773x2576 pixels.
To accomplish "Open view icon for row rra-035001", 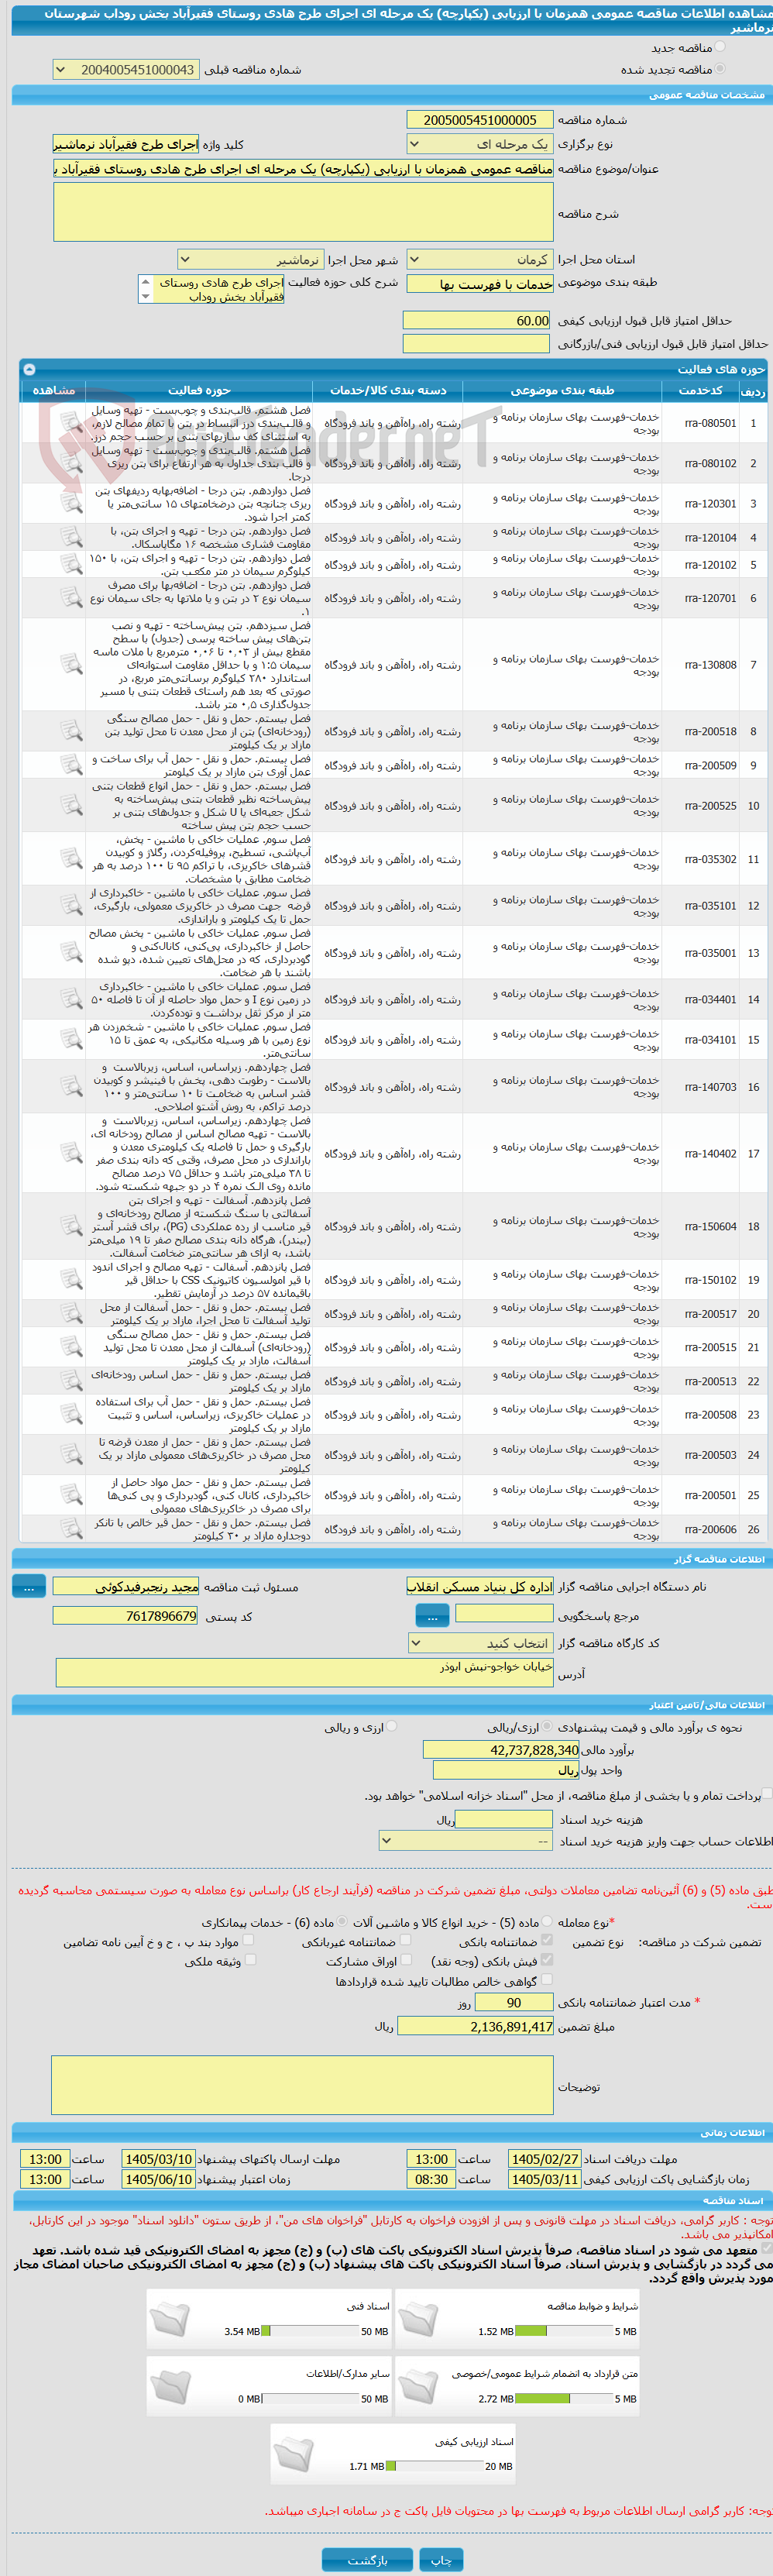I will click(70, 952).
